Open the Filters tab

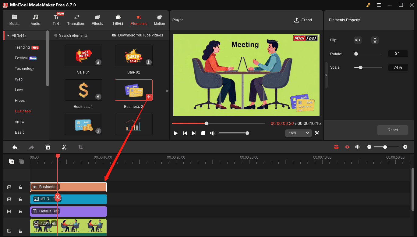pos(118,20)
